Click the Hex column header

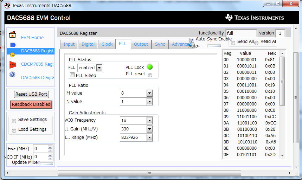[x=272, y=53]
